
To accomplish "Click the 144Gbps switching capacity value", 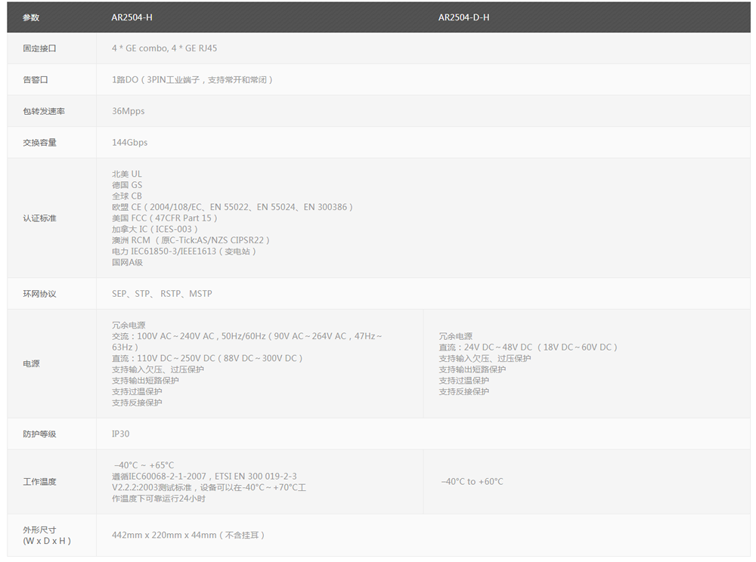I will pos(127,142).
